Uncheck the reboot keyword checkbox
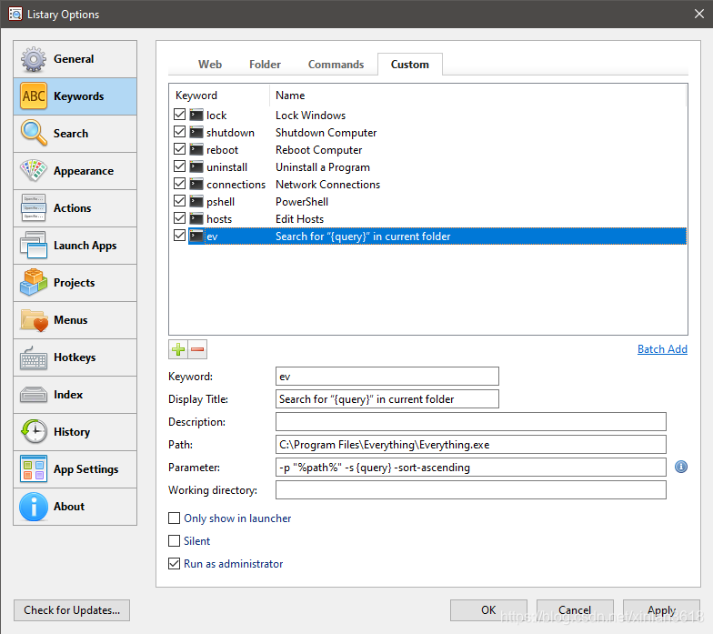Screen dimensions: 713x634 pyautogui.click(x=180, y=149)
